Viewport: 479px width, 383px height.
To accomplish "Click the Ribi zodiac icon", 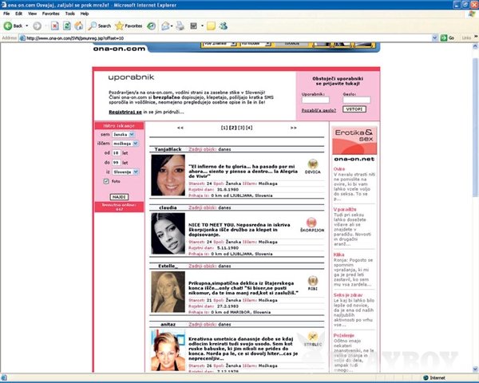I will (x=312, y=281).
